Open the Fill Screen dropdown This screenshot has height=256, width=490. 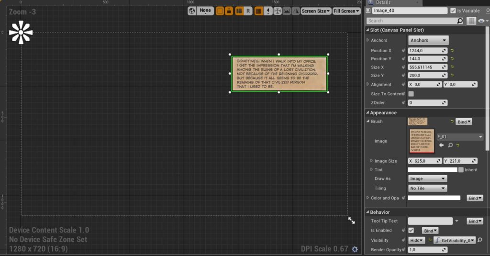(346, 11)
